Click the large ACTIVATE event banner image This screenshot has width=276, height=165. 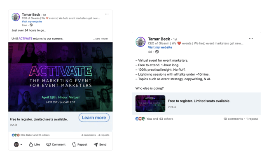[61, 77]
